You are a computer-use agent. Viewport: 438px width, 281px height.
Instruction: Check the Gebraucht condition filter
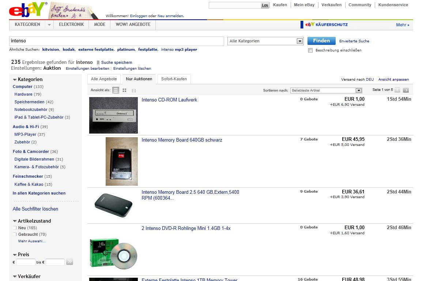pyautogui.click(x=15, y=234)
